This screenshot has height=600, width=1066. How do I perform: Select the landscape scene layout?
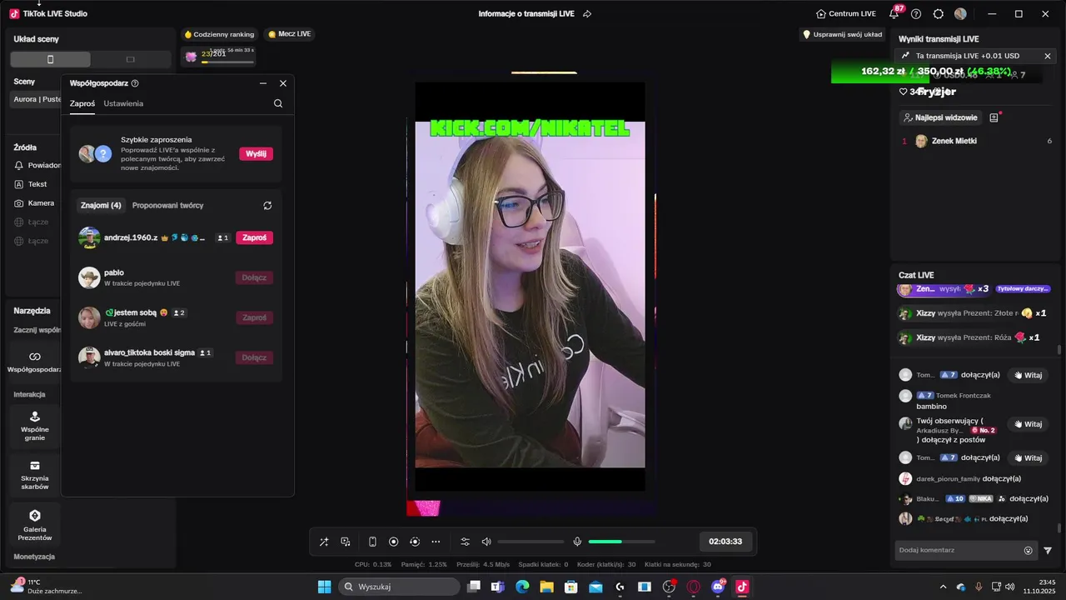point(130,59)
